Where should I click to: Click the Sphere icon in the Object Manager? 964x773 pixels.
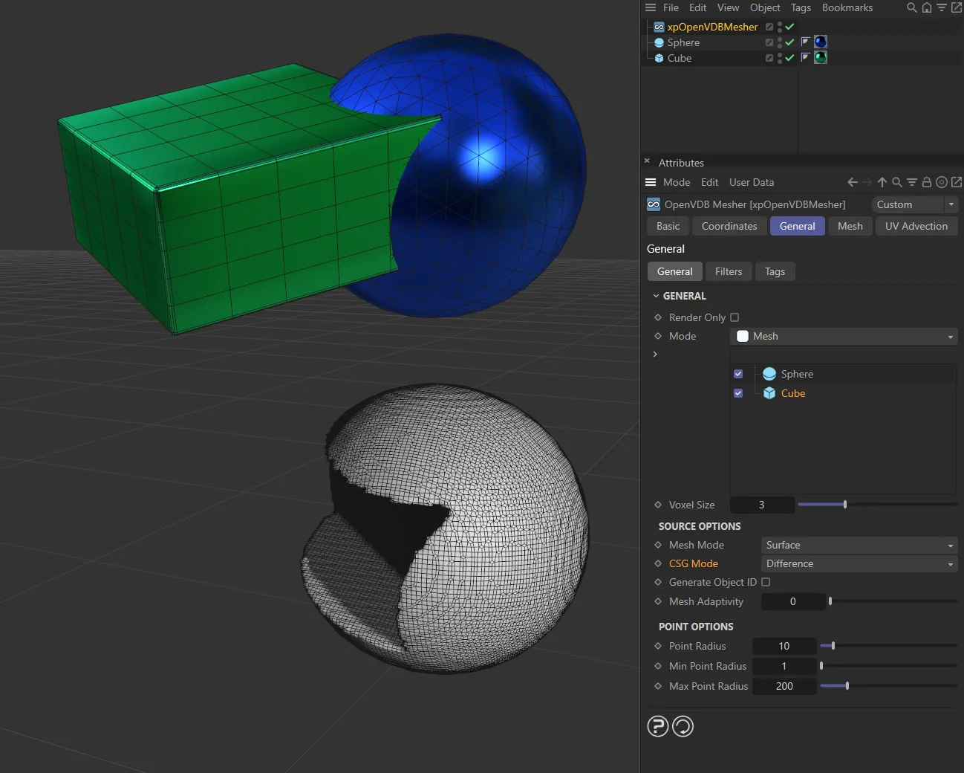[x=660, y=42]
